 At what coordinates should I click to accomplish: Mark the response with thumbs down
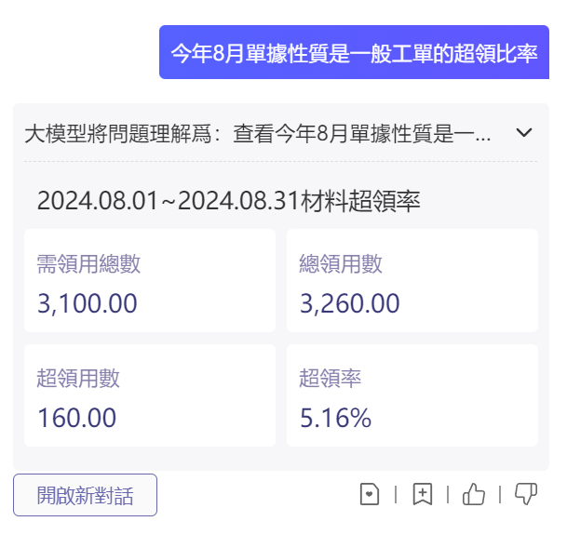point(526,494)
